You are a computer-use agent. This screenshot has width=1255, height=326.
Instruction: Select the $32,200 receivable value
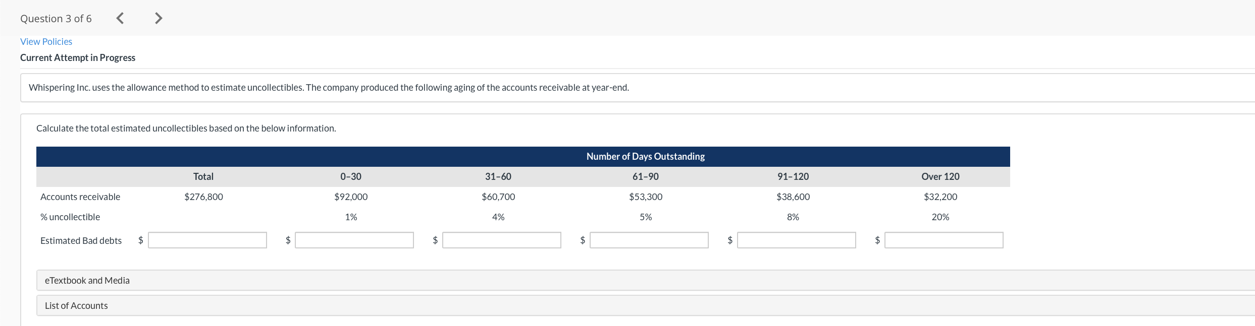click(x=940, y=197)
